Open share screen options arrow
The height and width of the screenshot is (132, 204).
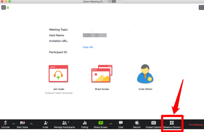click(x=111, y=124)
